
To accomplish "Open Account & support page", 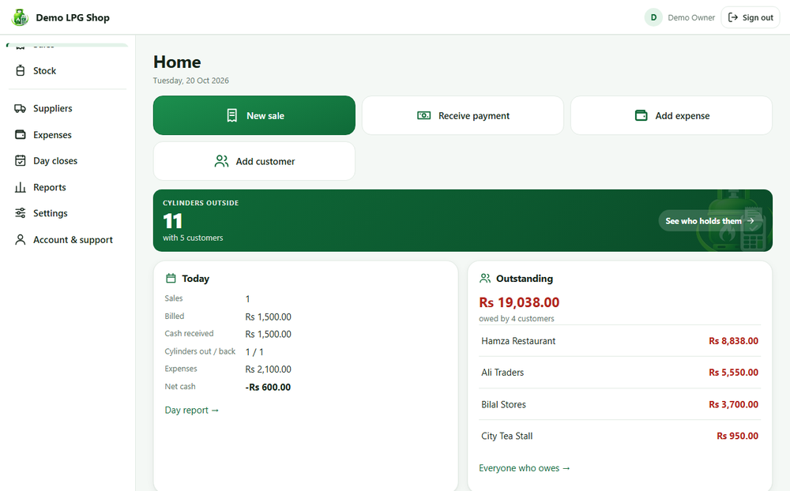I will tap(67, 240).
